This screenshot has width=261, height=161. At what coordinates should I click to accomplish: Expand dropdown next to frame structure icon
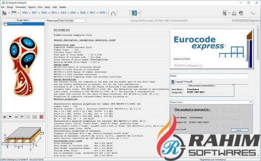point(18,13)
